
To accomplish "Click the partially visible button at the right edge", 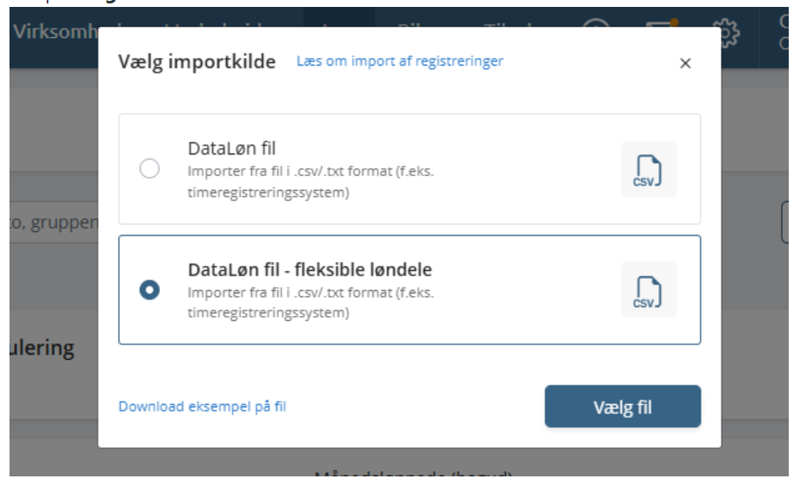I will coord(784,223).
